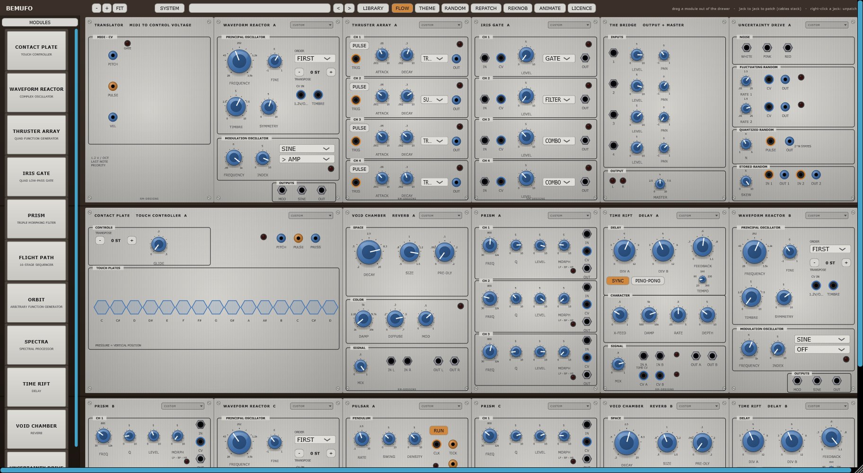Toggle SYNC on Time Rift Delay A

[x=617, y=280]
